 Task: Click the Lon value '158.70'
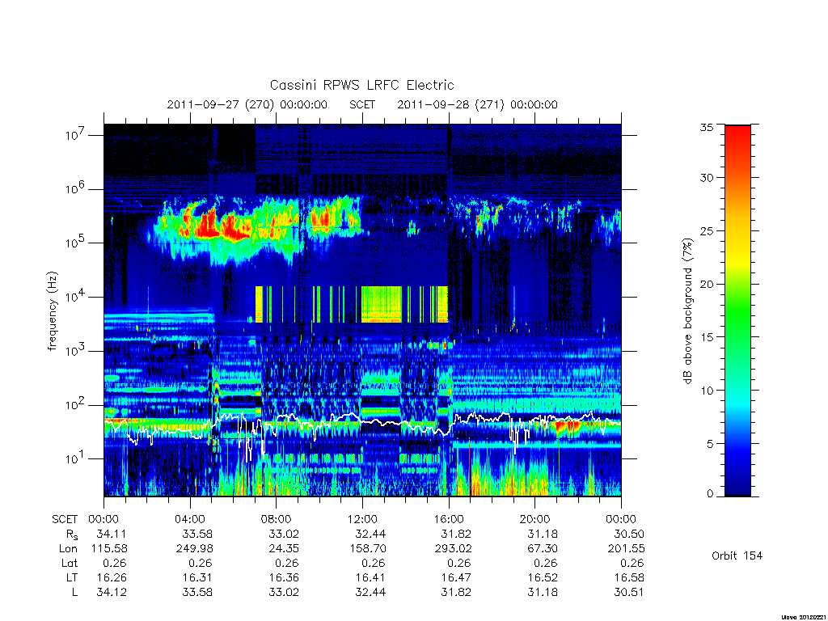pos(368,549)
